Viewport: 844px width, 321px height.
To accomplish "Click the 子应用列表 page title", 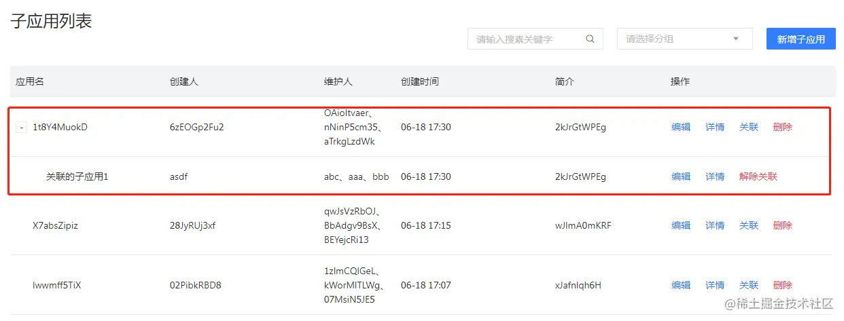I will click(51, 21).
